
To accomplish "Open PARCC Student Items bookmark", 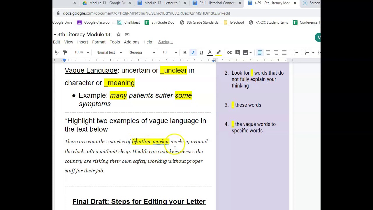I will [x=268, y=22].
